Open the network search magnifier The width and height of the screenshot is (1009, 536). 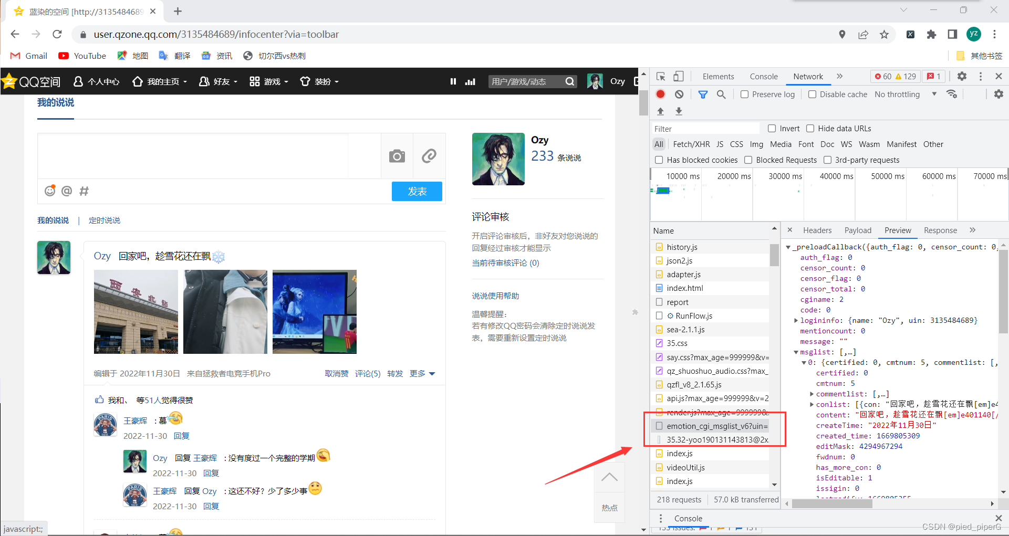tap(721, 94)
